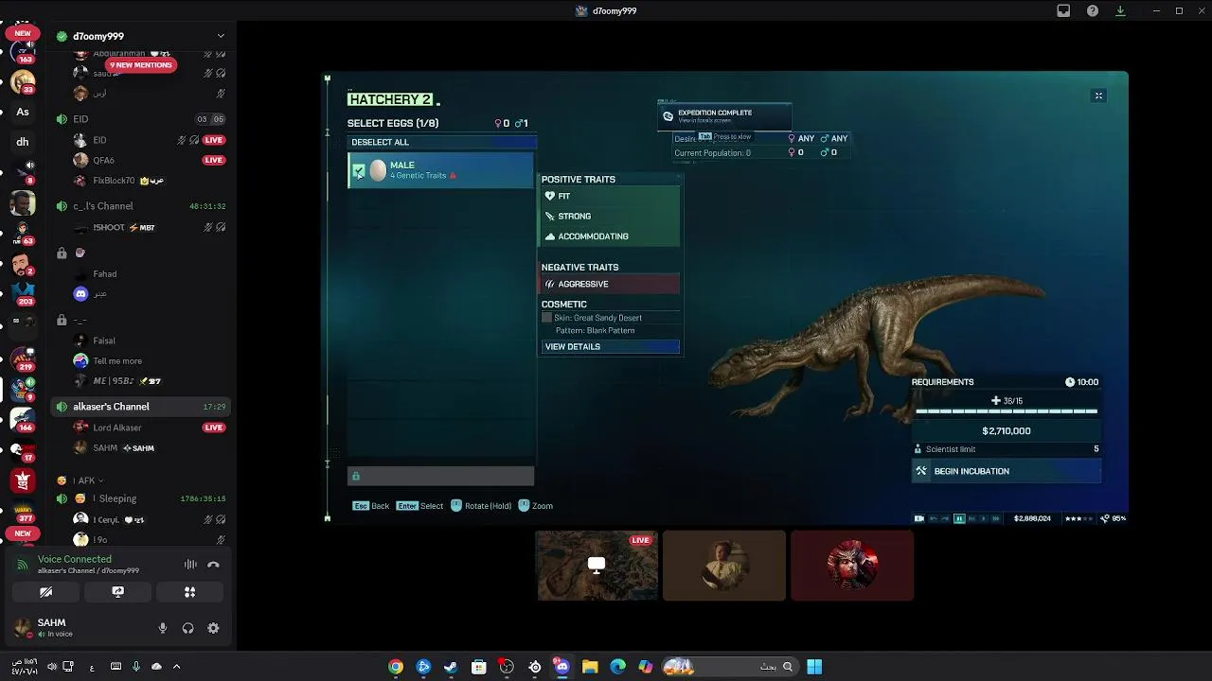Open the activities button in voice panel
The height and width of the screenshot is (681, 1212).
pos(189,592)
